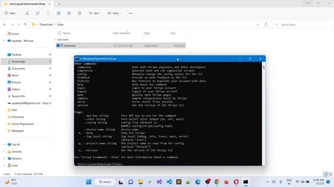Click the Paste icon in Explorer toolbar
This screenshot has height=187, width=334.
click(x=48, y=13)
